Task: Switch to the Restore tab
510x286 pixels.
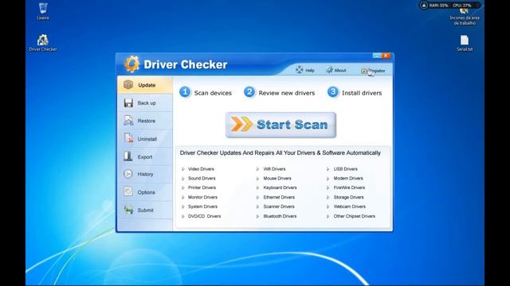Action: (147, 121)
